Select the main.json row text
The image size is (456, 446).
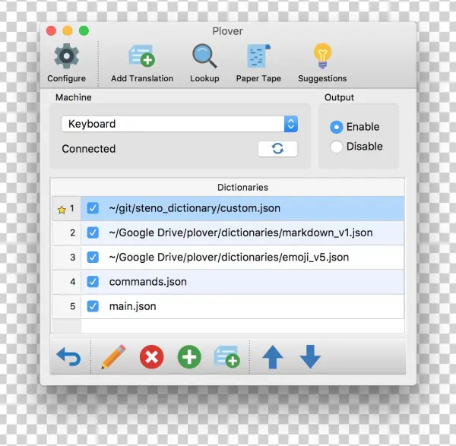pyautogui.click(x=132, y=306)
